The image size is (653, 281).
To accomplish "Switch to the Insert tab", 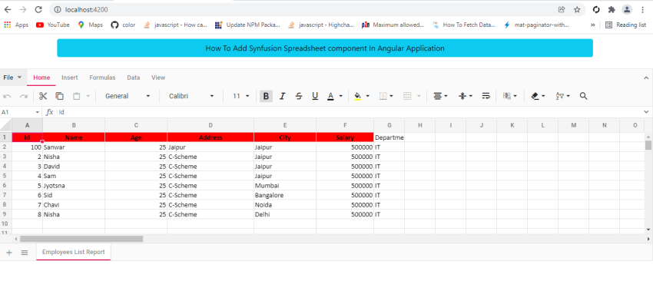I will (x=70, y=78).
